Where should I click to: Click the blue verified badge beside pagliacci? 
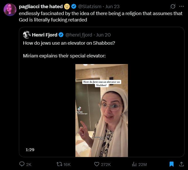pos(74,6)
